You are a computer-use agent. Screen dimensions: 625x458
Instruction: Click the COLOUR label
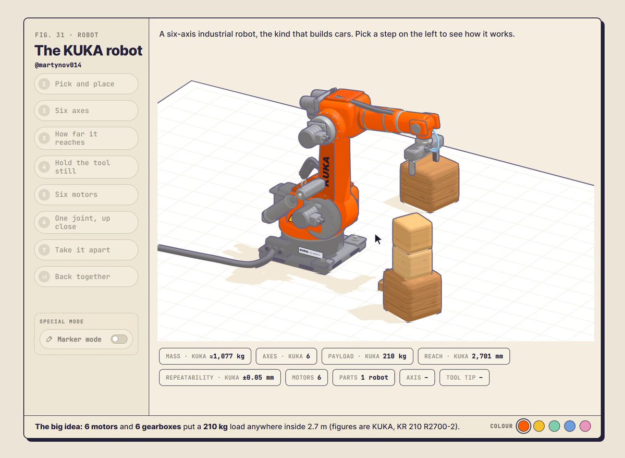[x=501, y=426]
